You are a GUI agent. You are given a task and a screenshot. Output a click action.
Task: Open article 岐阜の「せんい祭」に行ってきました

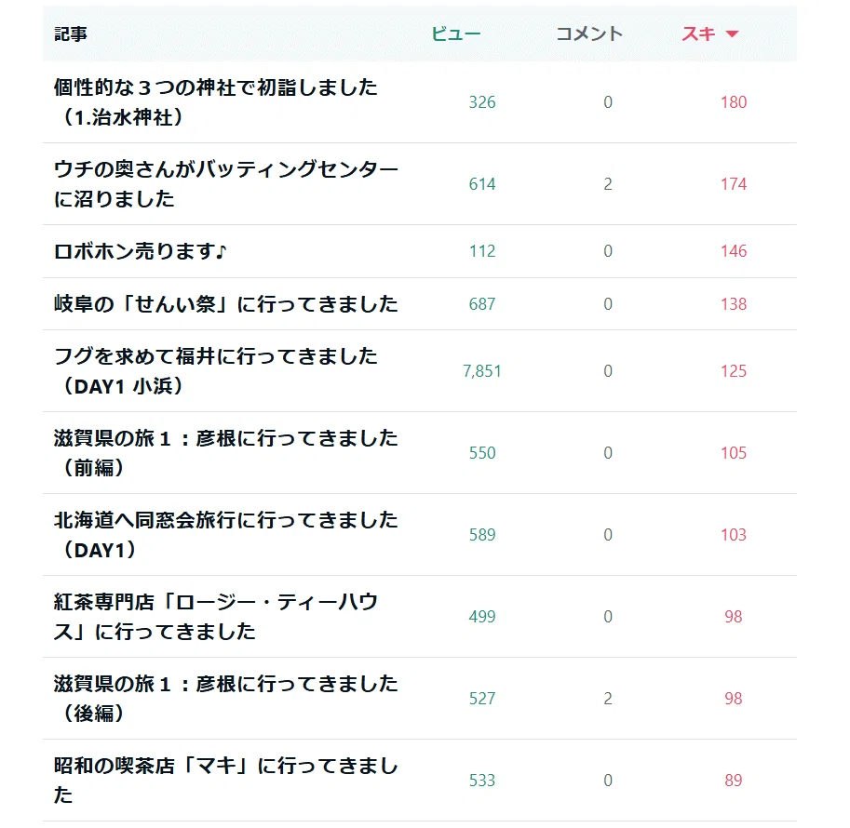pyautogui.click(x=225, y=304)
